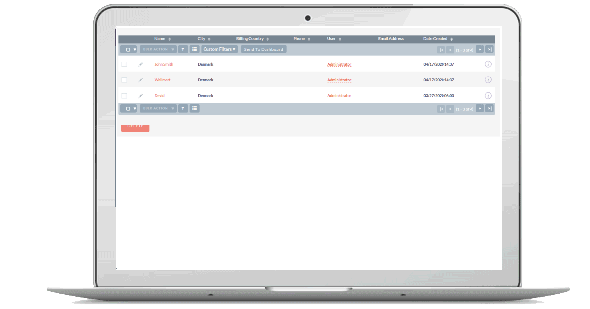This screenshot has width=590, height=309.
Task: Open Administrator user link in David row
Action: point(339,96)
